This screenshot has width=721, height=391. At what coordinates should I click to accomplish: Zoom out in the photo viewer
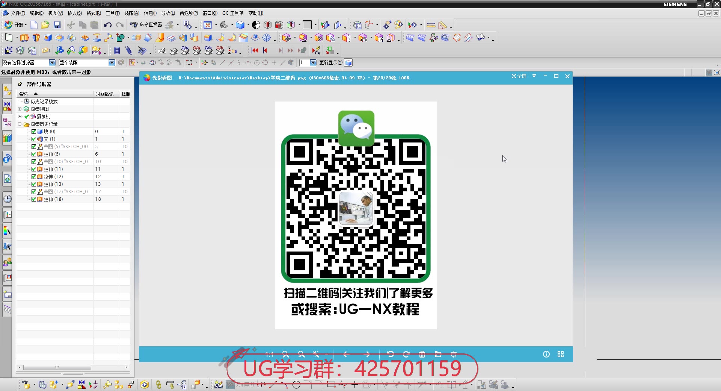tap(301, 354)
